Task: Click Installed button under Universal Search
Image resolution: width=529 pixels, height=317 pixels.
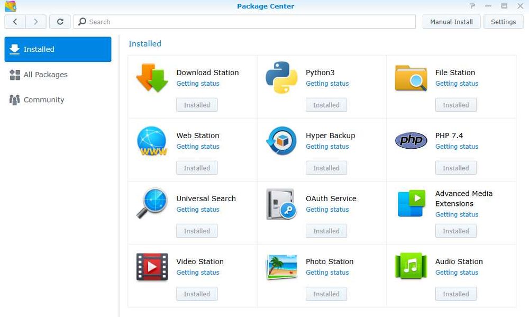Action: 197,231
